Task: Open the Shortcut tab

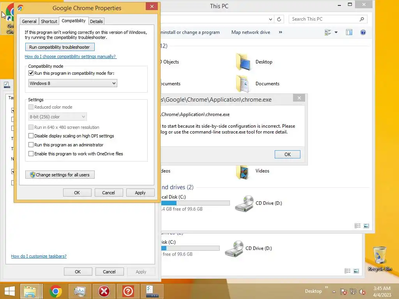Action: coord(49,21)
